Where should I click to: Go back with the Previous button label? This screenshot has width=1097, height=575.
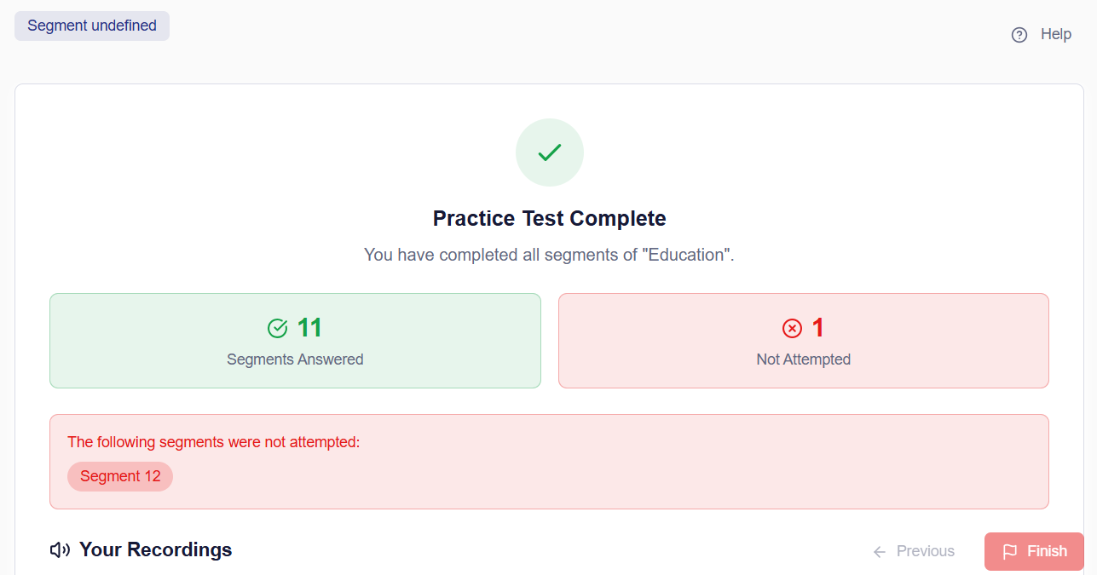pyautogui.click(x=925, y=551)
